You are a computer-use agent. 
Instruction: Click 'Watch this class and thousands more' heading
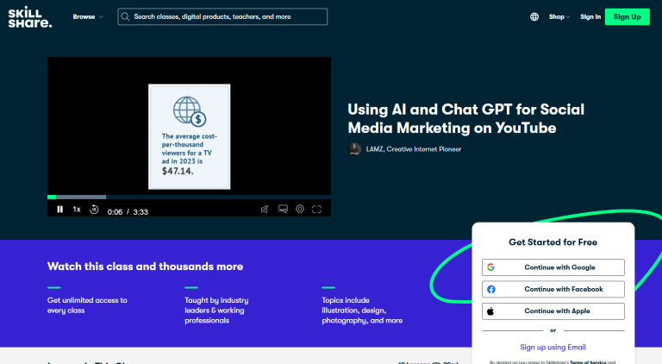click(145, 267)
